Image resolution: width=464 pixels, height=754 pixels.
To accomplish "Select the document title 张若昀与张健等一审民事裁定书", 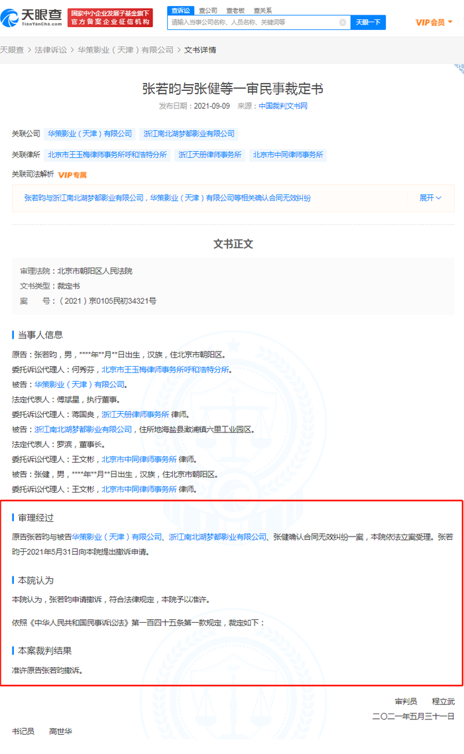I will [233, 88].
